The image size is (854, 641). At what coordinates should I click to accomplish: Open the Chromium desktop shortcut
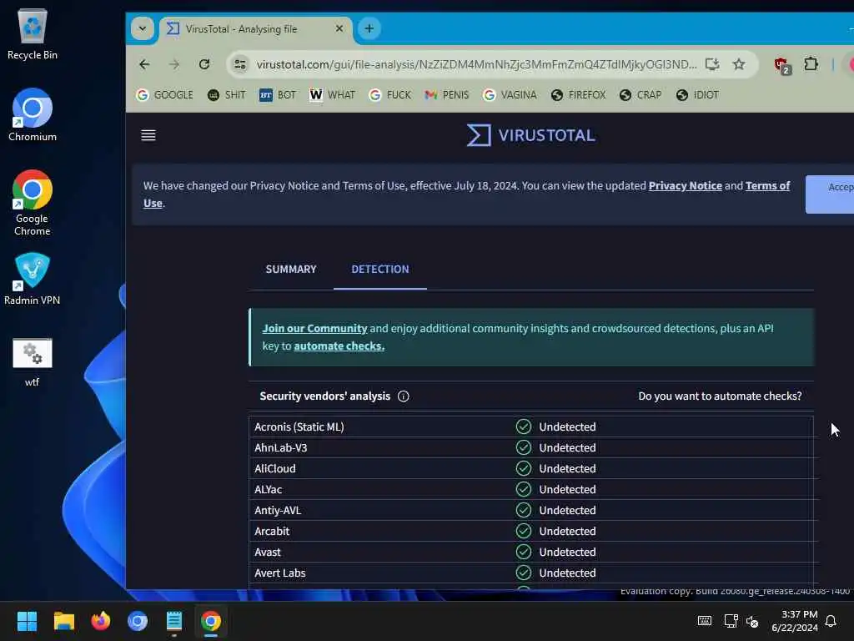click(x=33, y=115)
